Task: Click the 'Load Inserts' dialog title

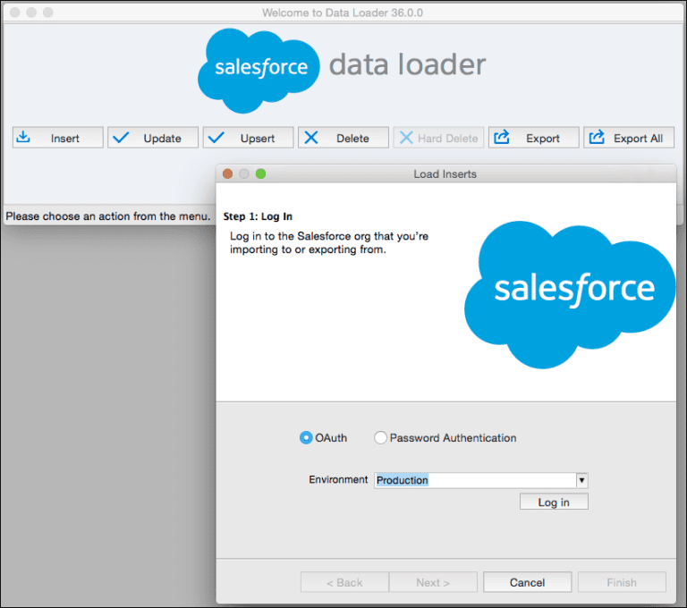Action: click(x=445, y=173)
